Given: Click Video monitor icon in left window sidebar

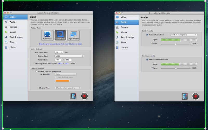Looking at the screenshot, I should [x=6, y=17].
